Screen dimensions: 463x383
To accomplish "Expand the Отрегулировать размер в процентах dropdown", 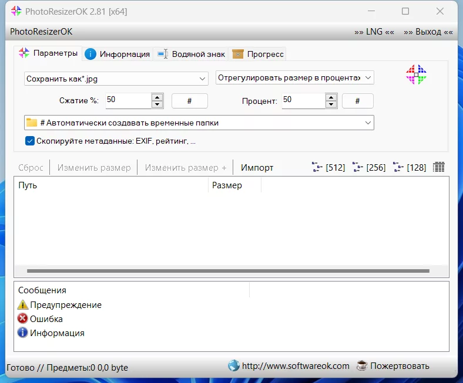I will pyautogui.click(x=295, y=77).
